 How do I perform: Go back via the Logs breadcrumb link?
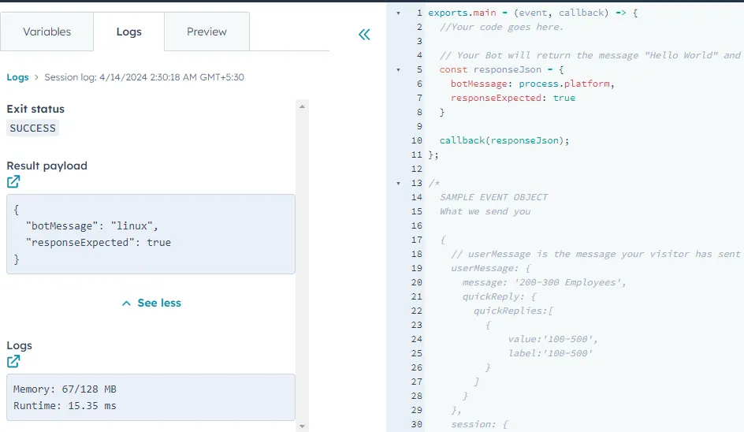(x=17, y=77)
